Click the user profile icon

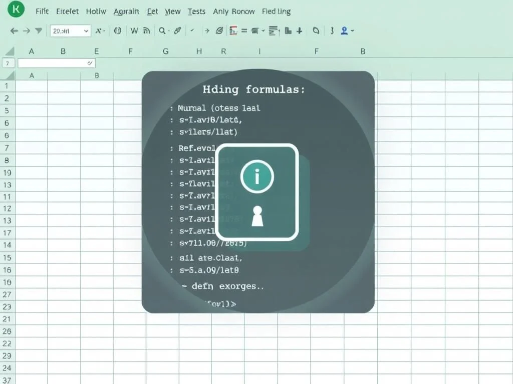[344, 30]
